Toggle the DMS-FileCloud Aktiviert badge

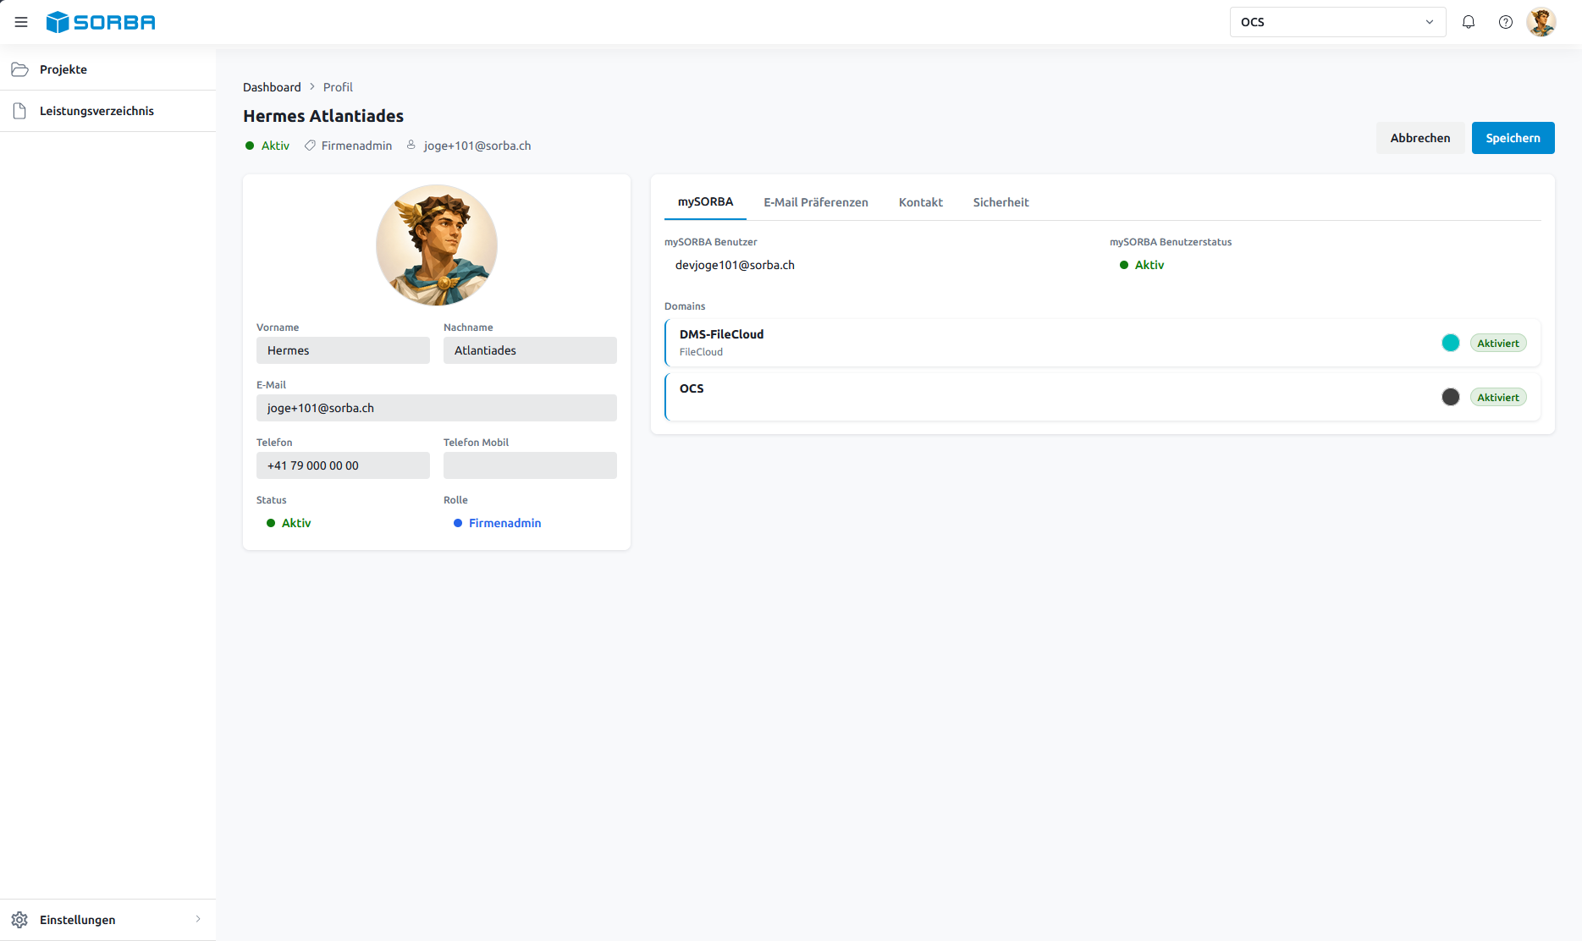point(1498,343)
